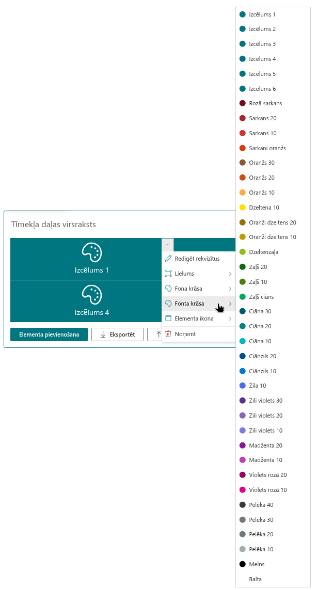This screenshot has width=317, height=590.
Task: Click the download arrow icon in Eksportēt button
Action: click(x=103, y=334)
